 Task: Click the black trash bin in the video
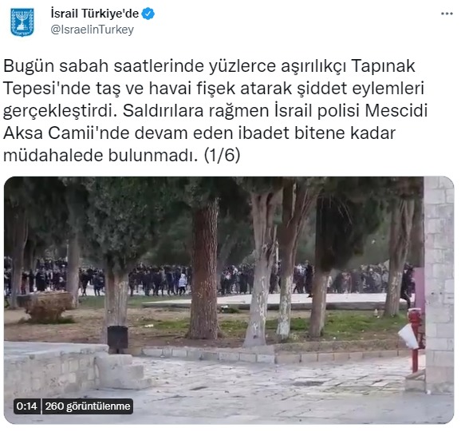117,338
